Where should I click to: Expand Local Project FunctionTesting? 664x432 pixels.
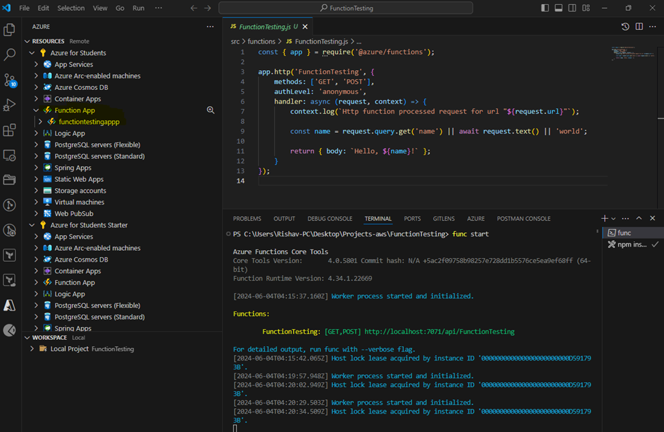pos(32,349)
